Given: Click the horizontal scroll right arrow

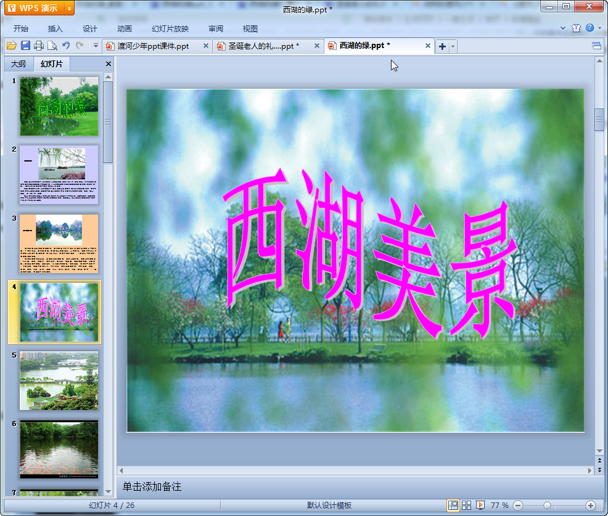Looking at the screenshot, I should (590, 470).
